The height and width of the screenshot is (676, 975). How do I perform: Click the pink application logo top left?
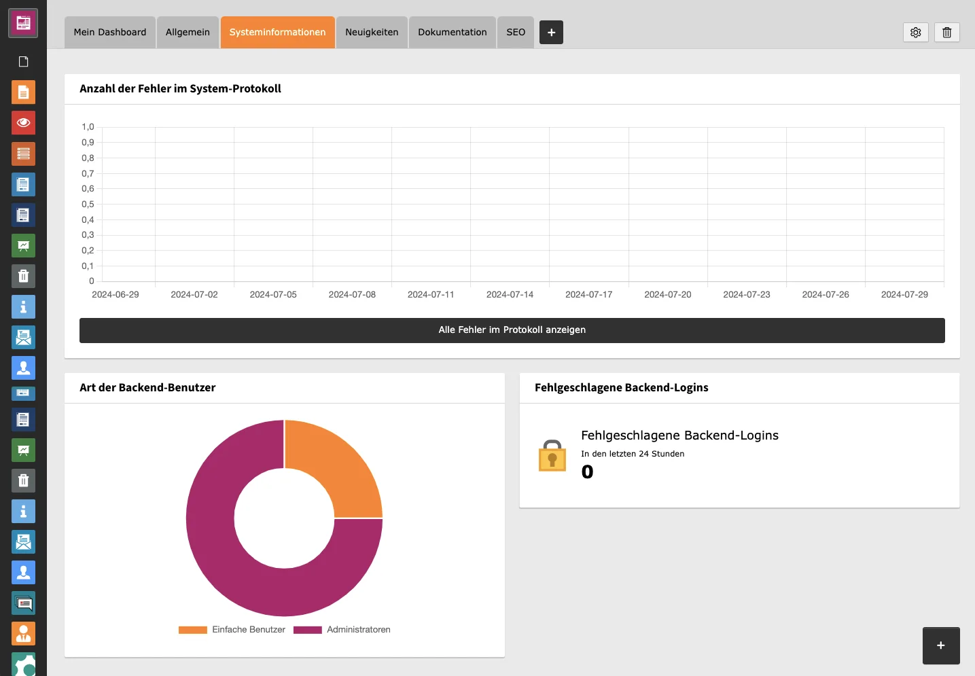point(23,22)
